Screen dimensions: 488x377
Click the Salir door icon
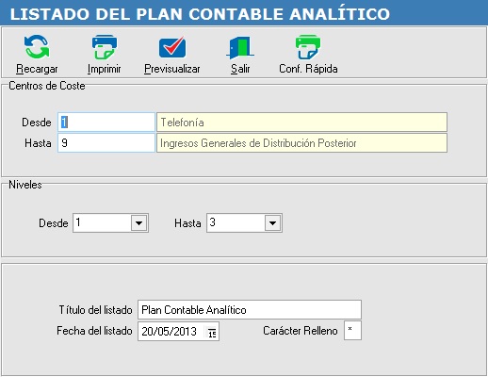coord(240,48)
